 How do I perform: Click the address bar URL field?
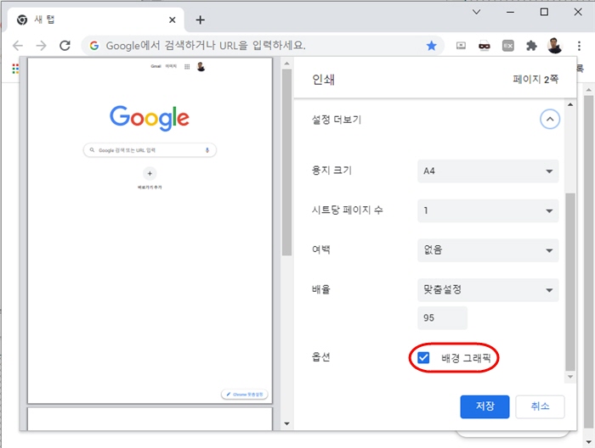click(262, 46)
